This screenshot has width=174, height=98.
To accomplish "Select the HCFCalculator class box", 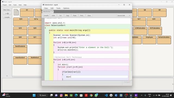I will [x=155, y=31].
